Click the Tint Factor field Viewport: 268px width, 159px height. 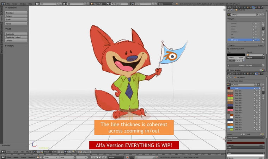coord(236,58)
